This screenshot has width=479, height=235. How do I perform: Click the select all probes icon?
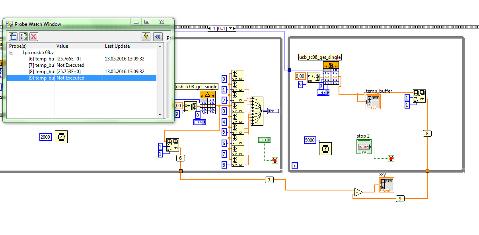[x=23, y=37]
